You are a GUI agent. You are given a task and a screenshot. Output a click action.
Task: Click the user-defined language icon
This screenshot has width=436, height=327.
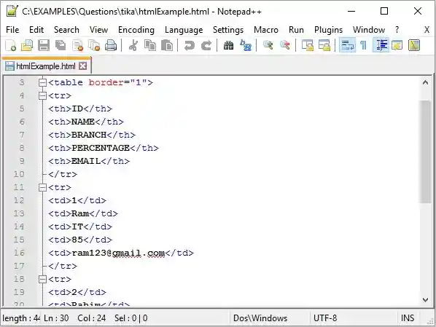click(397, 45)
